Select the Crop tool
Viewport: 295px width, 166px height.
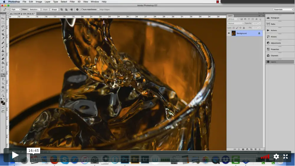tap(3, 34)
